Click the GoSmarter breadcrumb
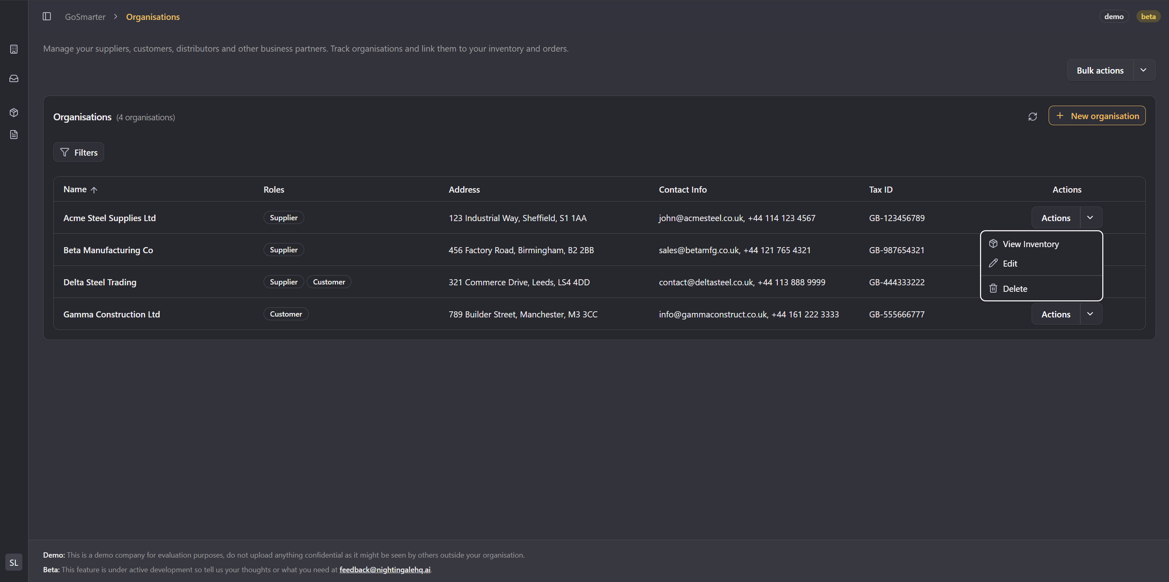1169x582 pixels. (85, 17)
